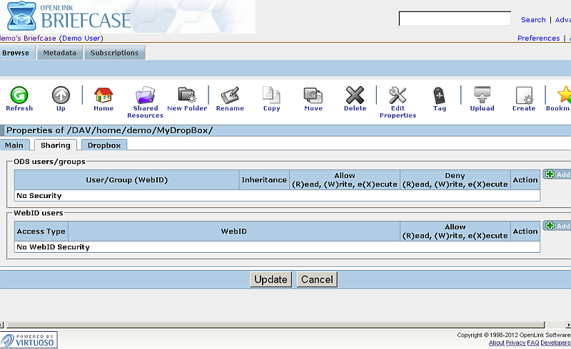Click the Tag icon
This screenshot has width=571, height=349.
(440, 95)
